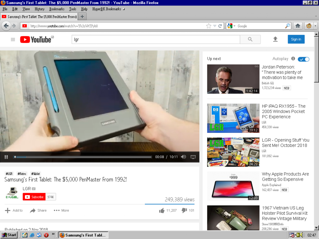Viewport: 319px width, 239px height.
Task: Click the #Tablet hashtag
Action: tap(35, 174)
